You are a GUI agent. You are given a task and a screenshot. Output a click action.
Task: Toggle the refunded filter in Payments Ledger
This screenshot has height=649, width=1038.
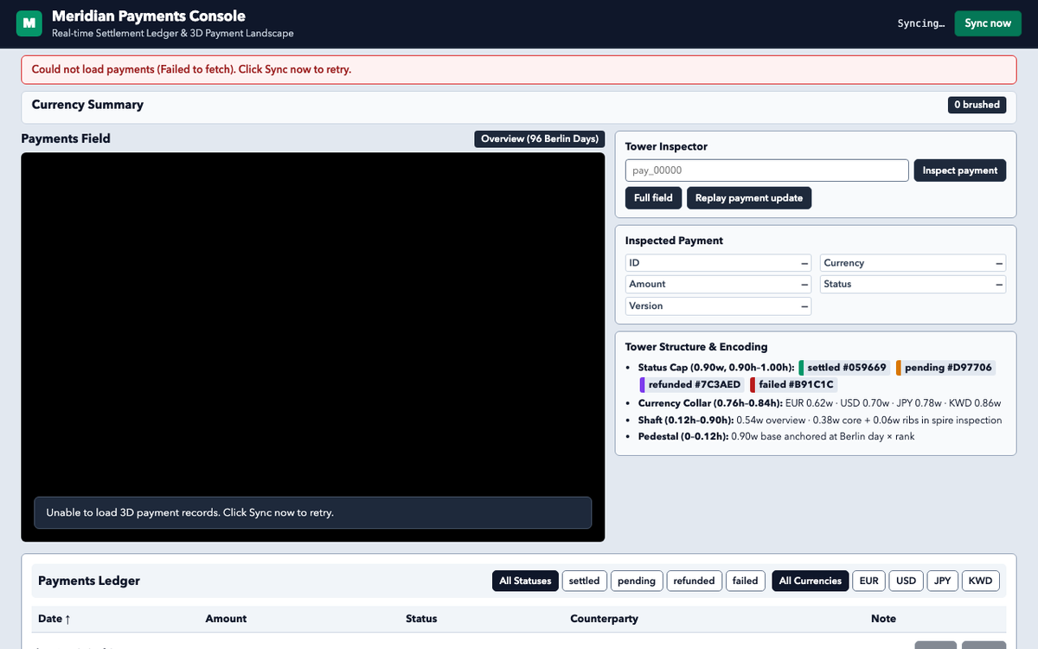(694, 581)
